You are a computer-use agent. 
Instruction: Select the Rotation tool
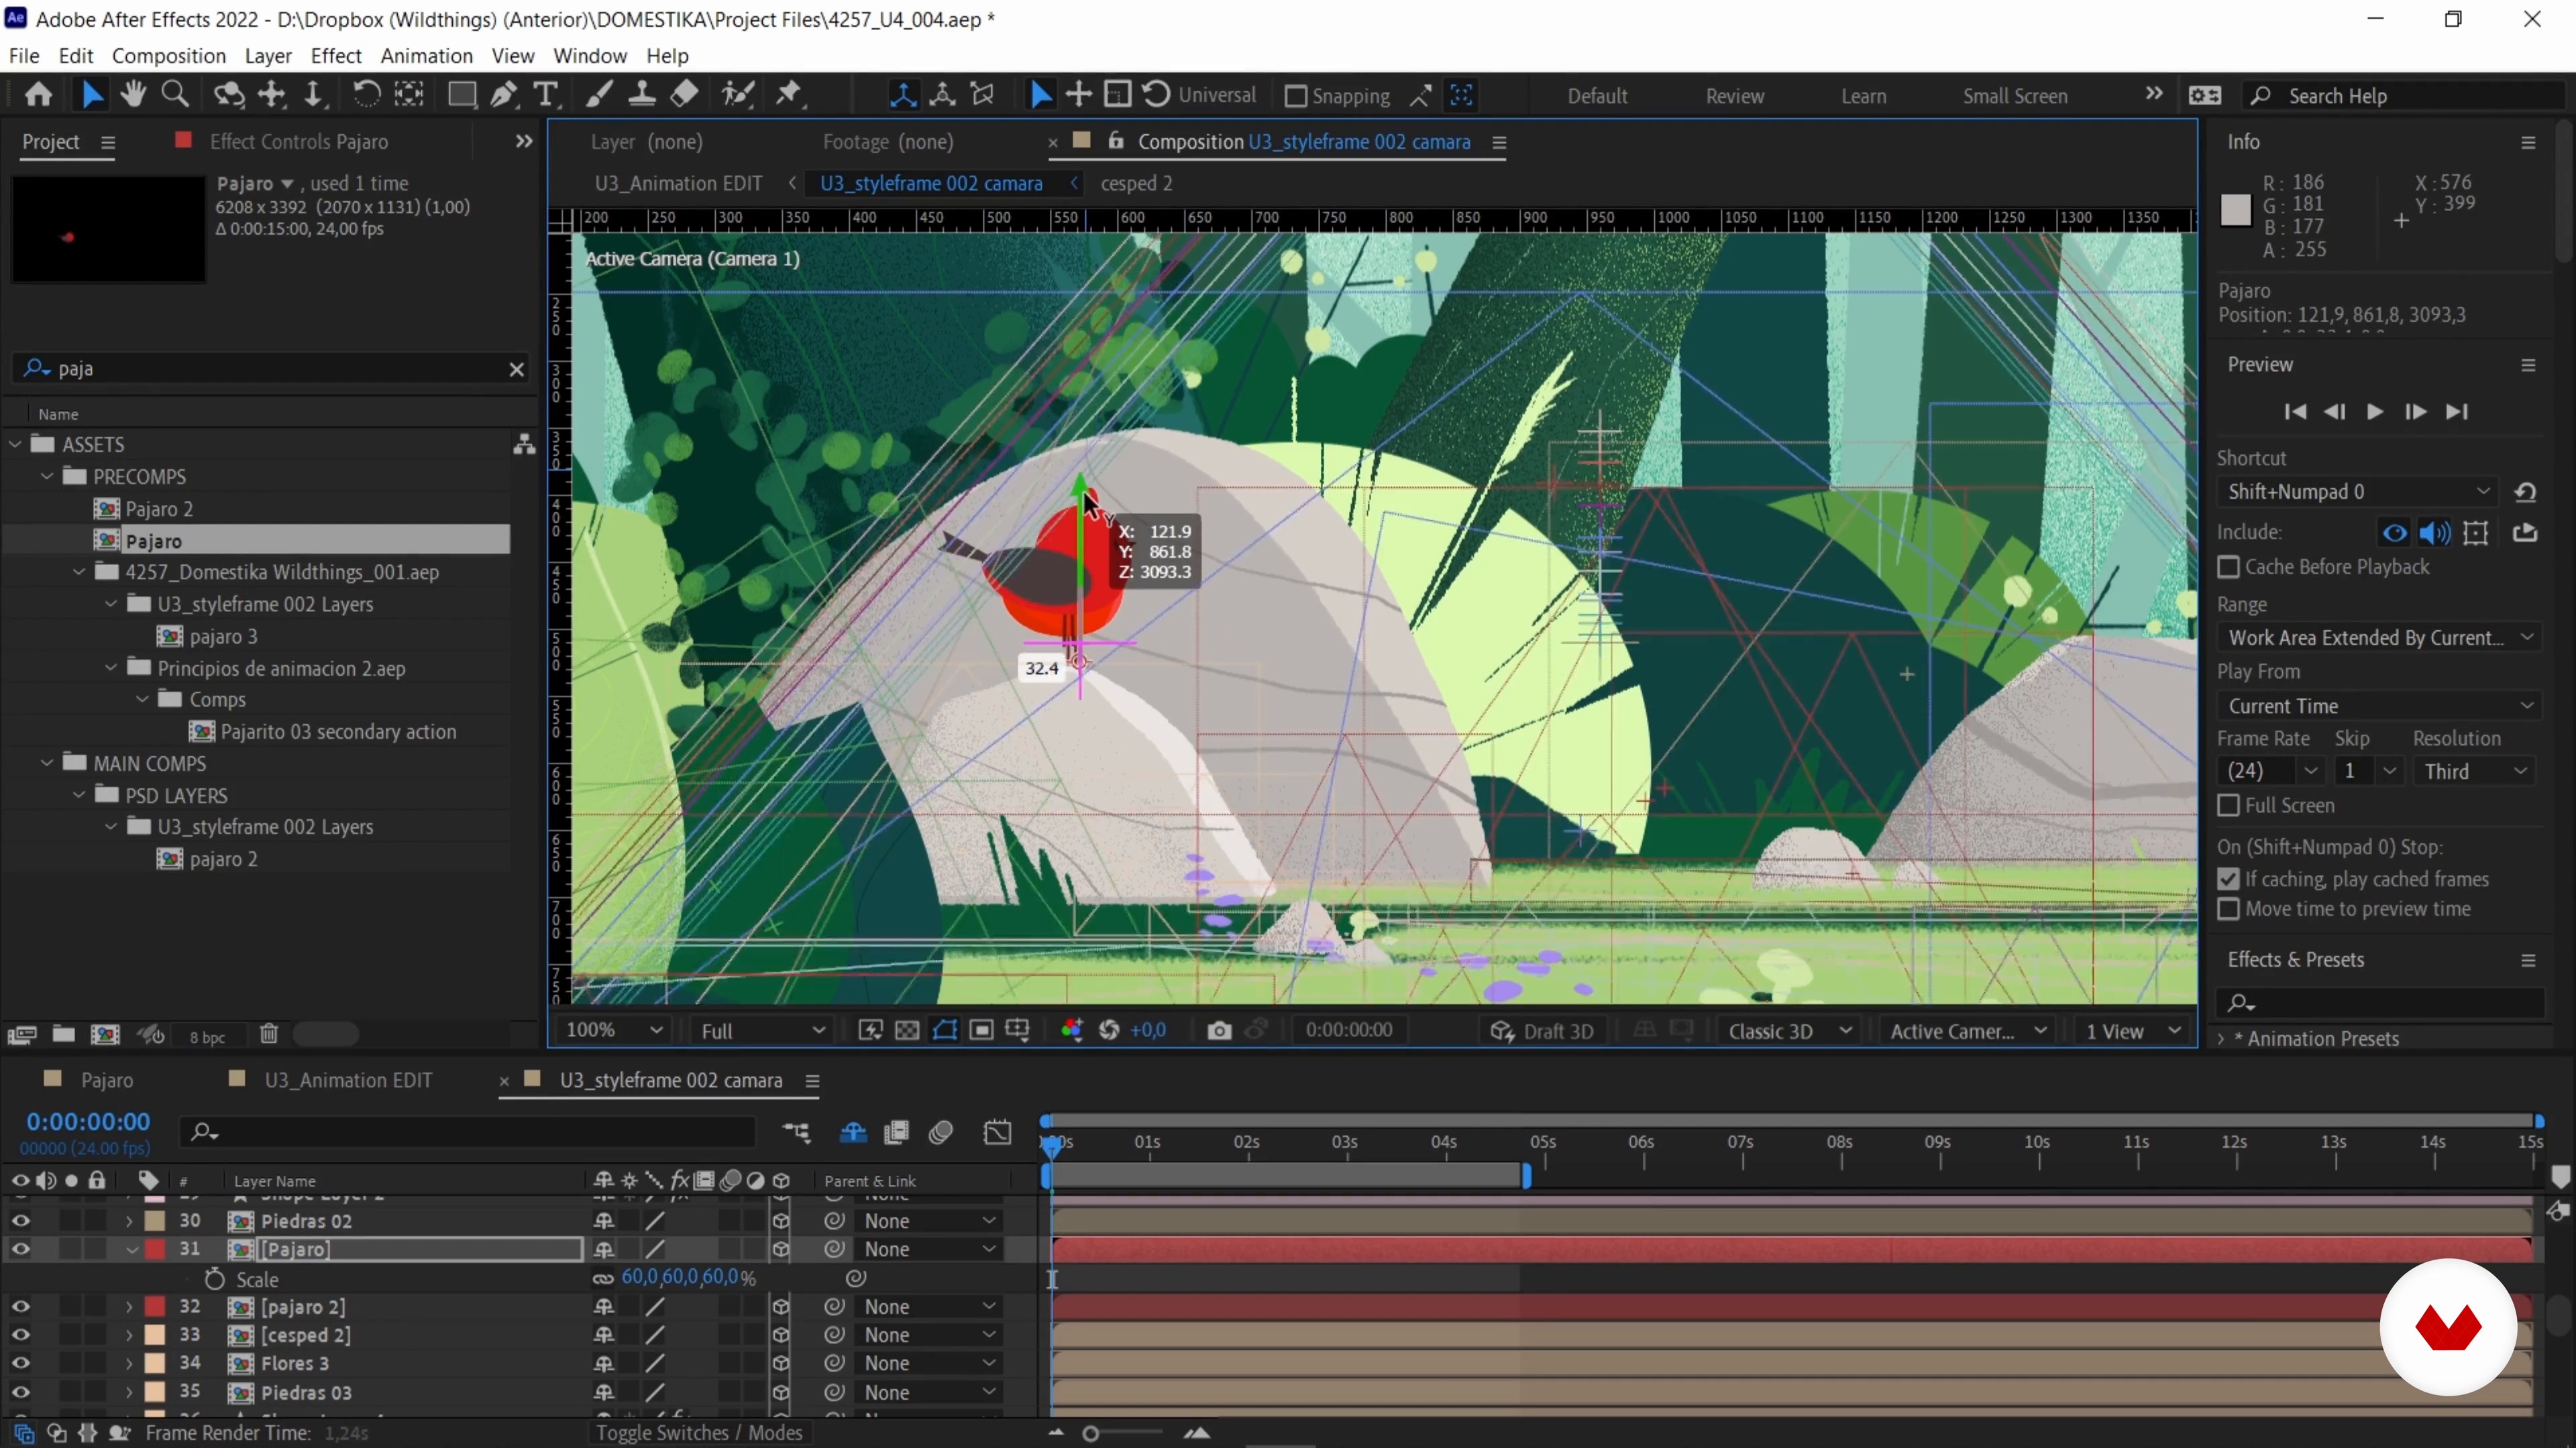(366, 95)
